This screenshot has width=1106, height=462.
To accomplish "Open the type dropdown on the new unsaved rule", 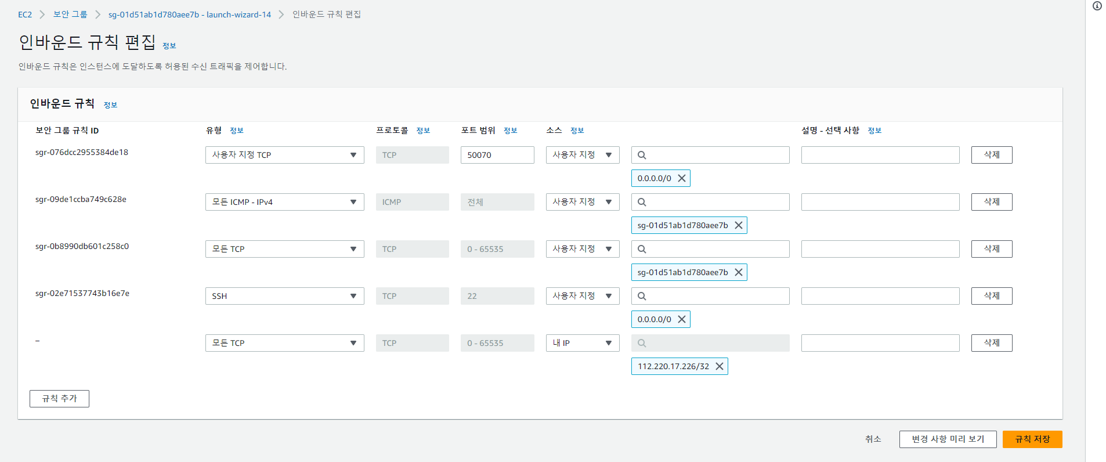I will [x=285, y=343].
